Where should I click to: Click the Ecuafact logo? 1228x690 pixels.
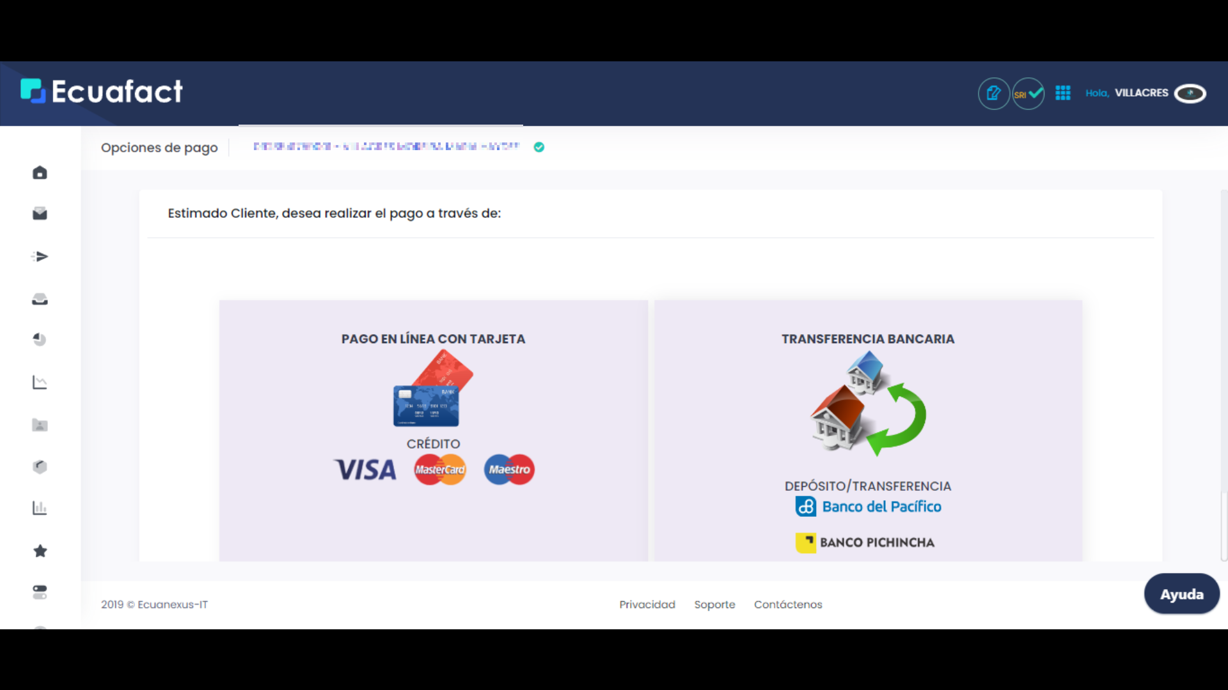(x=101, y=91)
